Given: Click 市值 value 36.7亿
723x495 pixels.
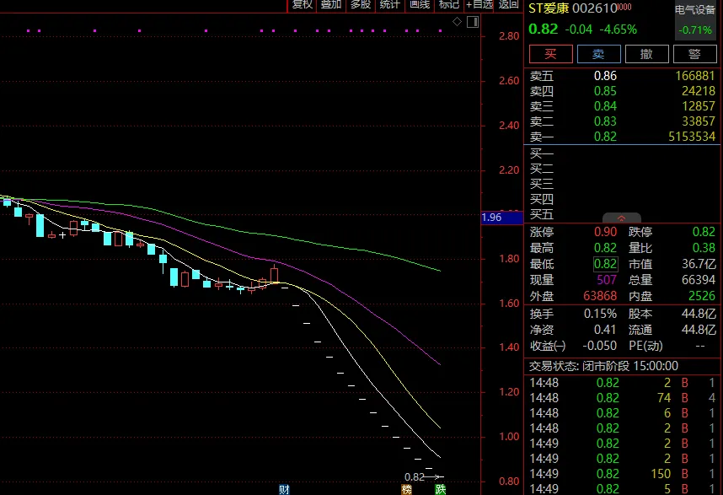Looking at the screenshot, I should (699, 264).
